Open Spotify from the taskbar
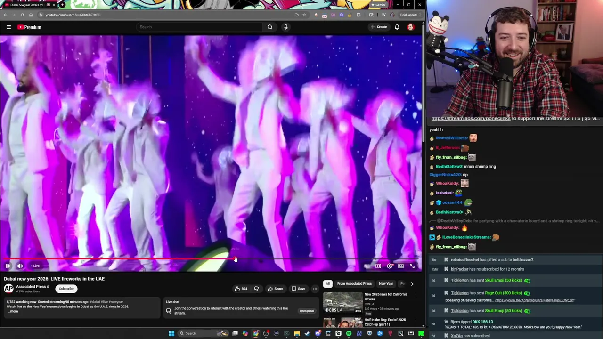The image size is (603, 339). click(x=349, y=333)
